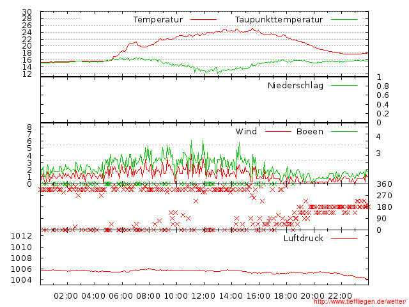The image size is (409, 307).
Task: Click the '20' temperature axis value
Action: 27,46
